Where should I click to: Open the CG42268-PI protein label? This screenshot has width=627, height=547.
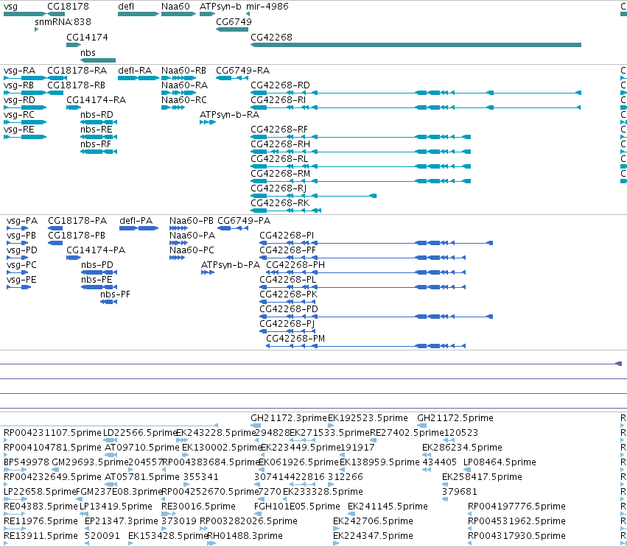(x=287, y=236)
